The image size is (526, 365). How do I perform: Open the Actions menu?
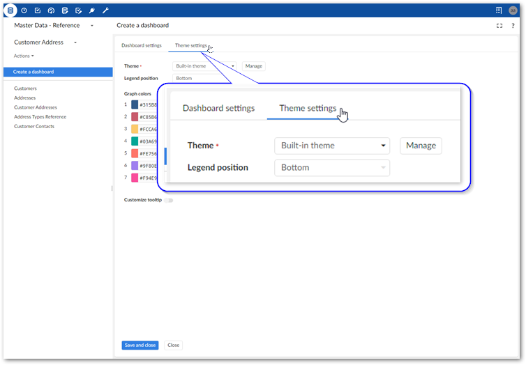pyautogui.click(x=24, y=56)
